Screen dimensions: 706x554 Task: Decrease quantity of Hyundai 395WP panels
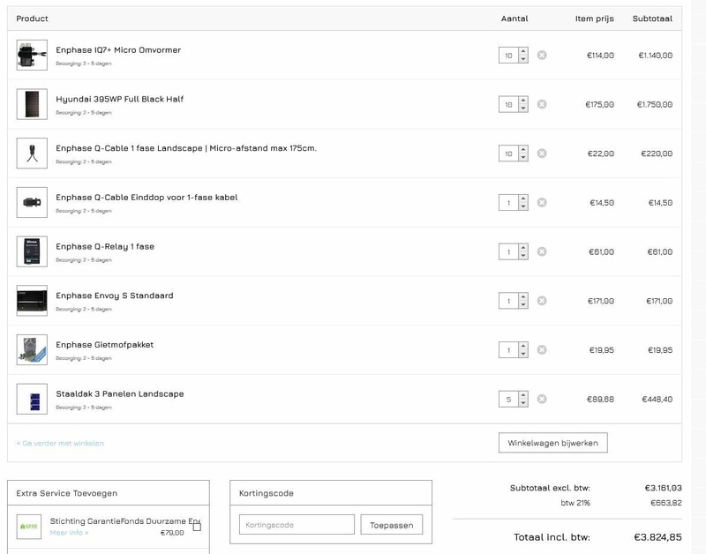tap(523, 109)
